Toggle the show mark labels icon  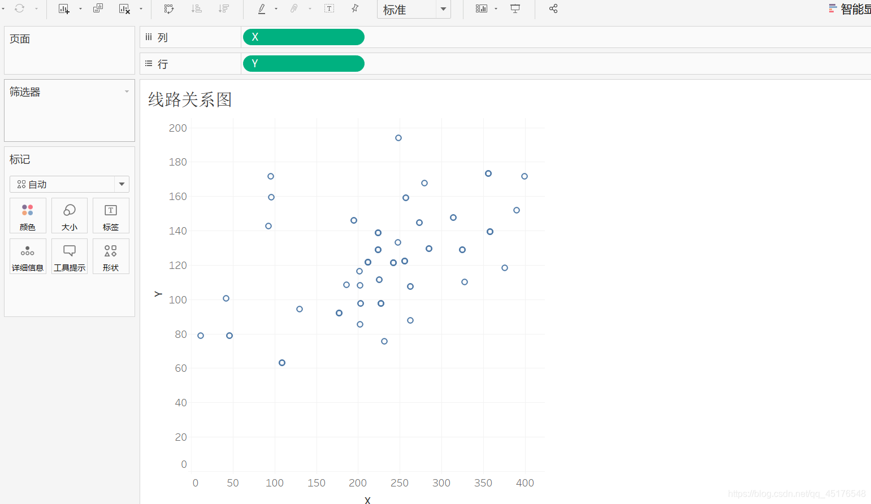[330, 8]
